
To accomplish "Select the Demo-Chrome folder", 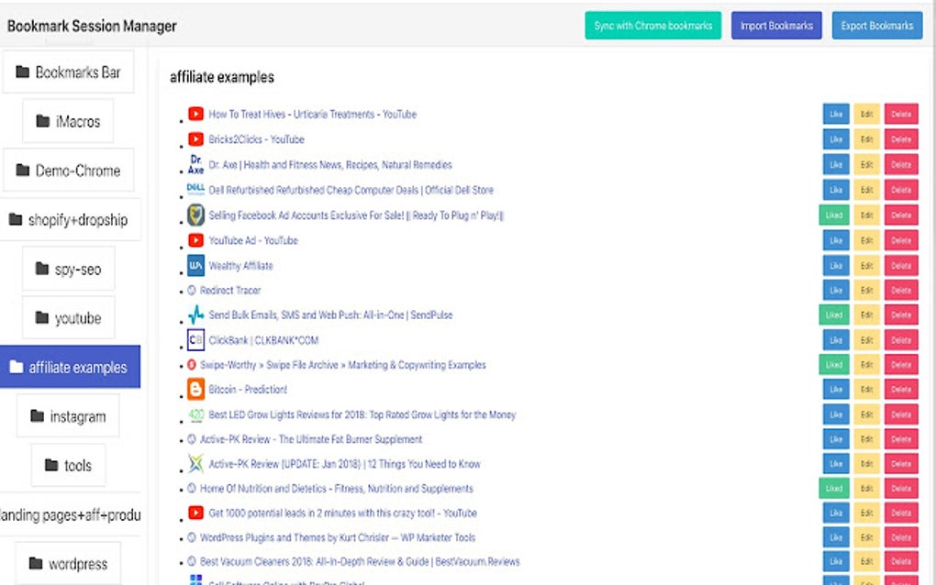I will point(68,171).
